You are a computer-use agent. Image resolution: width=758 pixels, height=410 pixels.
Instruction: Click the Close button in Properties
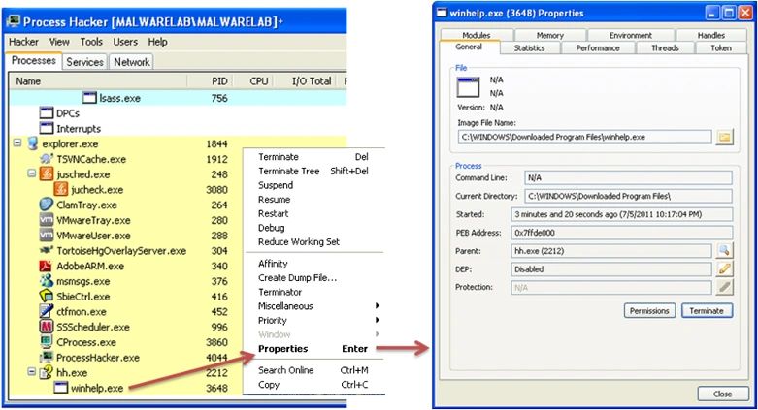[x=723, y=394]
